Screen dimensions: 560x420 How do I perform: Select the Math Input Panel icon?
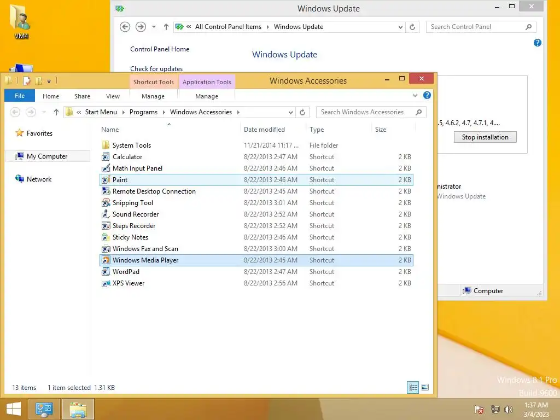106,168
